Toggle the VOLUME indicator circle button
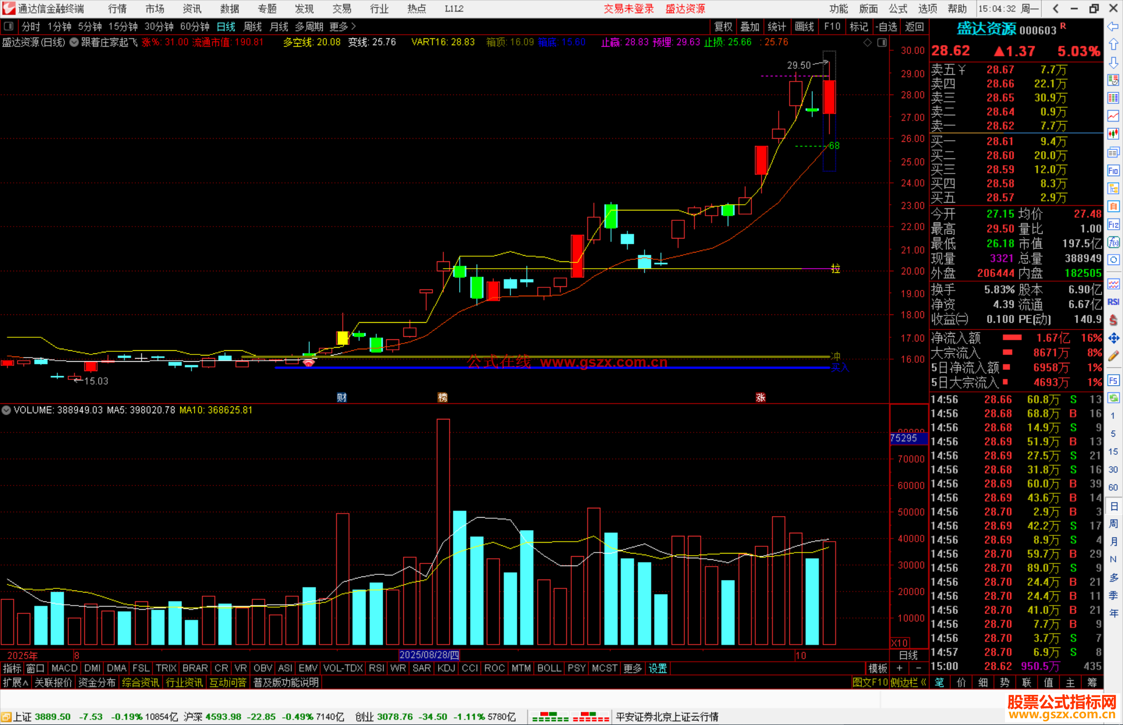This screenshot has height=725, width=1123. click(6, 410)
